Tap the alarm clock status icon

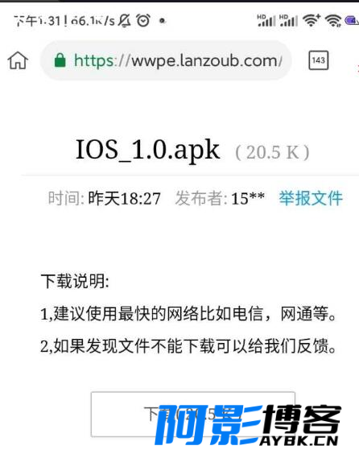(x=143, y=21)
